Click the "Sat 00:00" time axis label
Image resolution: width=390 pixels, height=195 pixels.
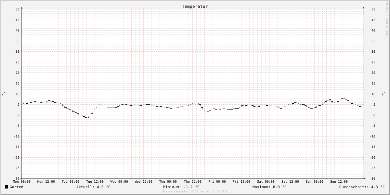pyautogui.click(x=266, y=182)
